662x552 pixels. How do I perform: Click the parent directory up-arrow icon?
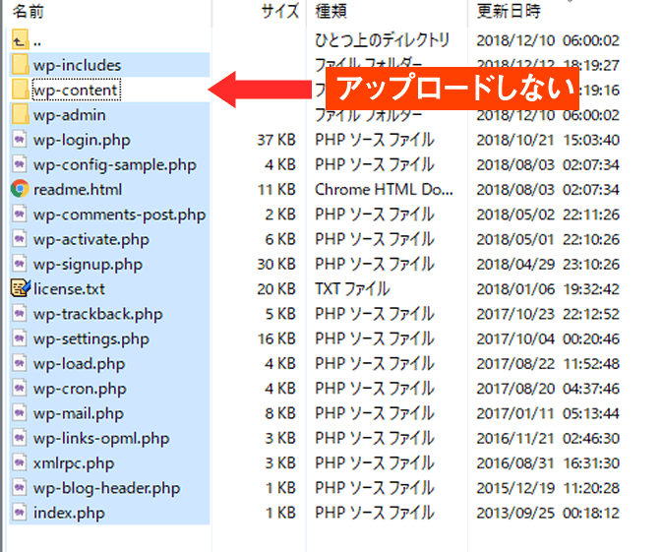(20, 40)
